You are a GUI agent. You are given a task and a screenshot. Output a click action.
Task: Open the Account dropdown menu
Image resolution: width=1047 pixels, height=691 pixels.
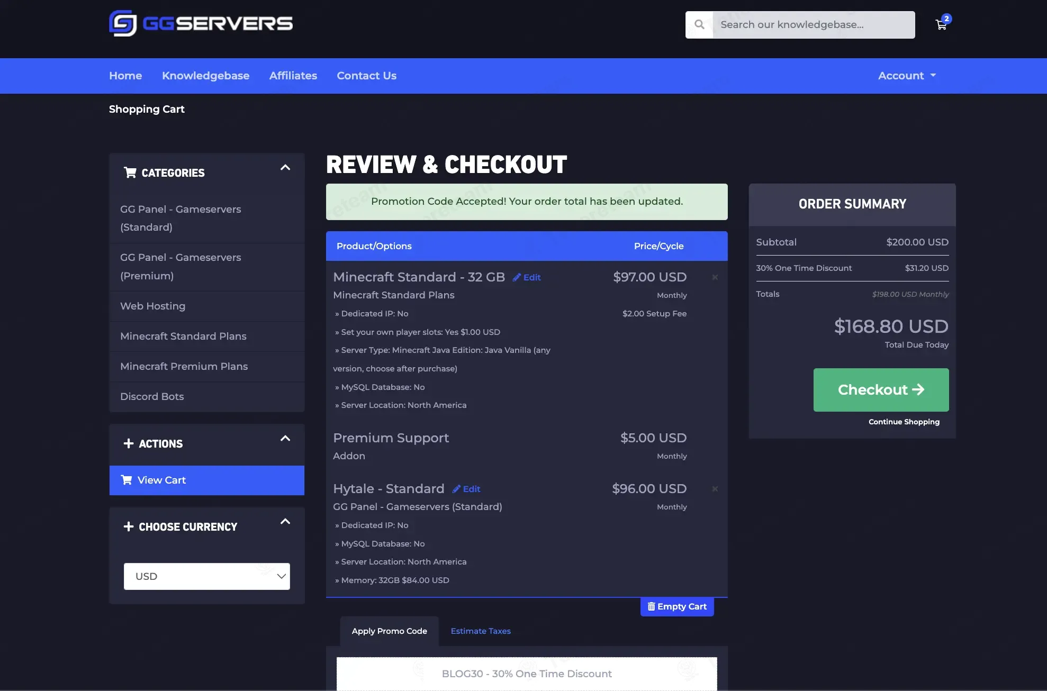[x=907, y=76]
